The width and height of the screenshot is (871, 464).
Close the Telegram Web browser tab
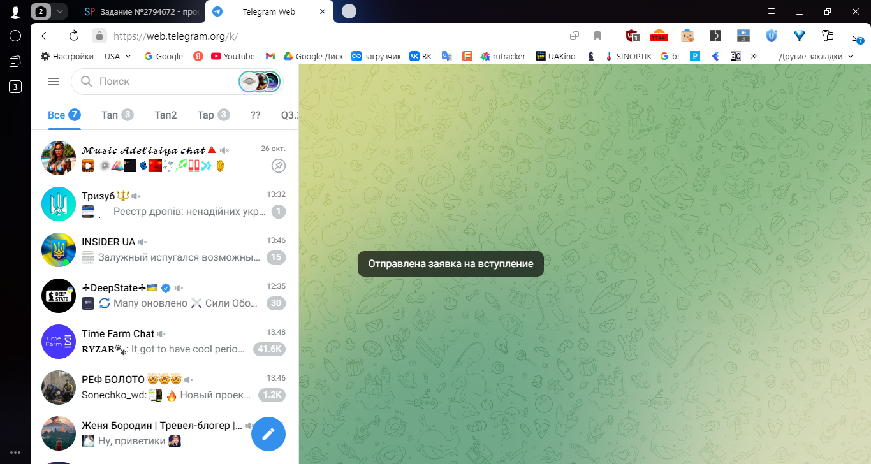pyautogui.click(x=322, y=11)
